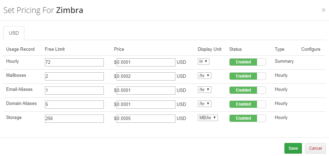The width and height of the screenshot is (329, 156).
Task: Select the Set Pricing For Zimbra title
Action: 44,10
